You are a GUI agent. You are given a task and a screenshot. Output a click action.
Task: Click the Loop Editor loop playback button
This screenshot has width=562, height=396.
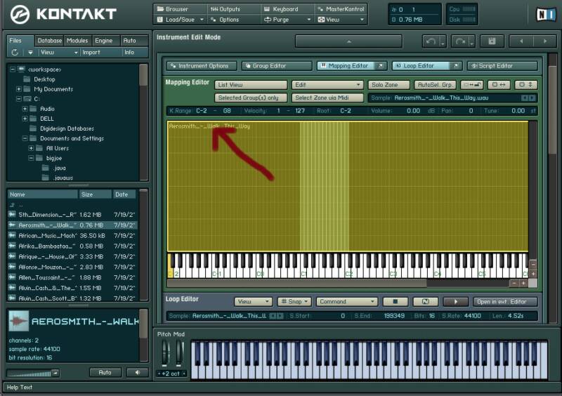426,302
